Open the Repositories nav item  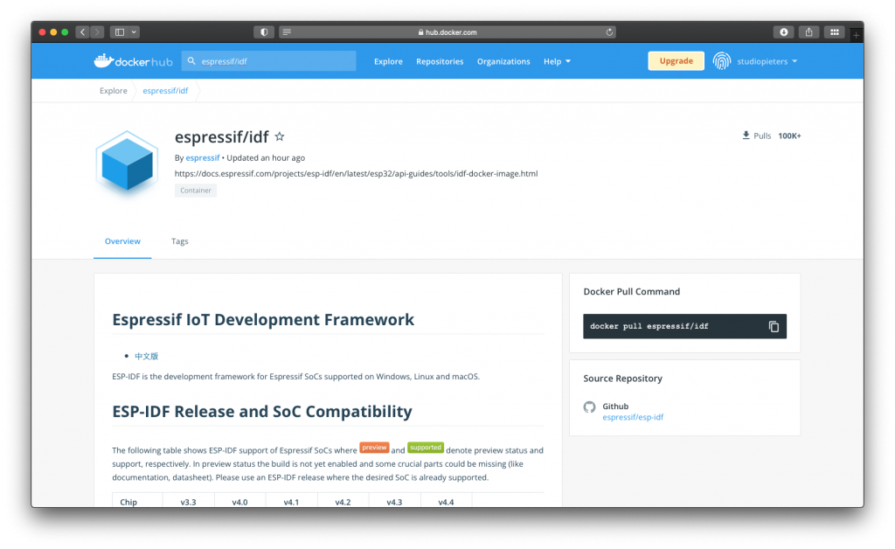(x=440, y=61)
